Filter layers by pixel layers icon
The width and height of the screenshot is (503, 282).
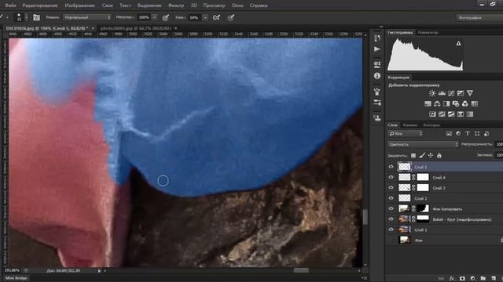click(449, 134)
